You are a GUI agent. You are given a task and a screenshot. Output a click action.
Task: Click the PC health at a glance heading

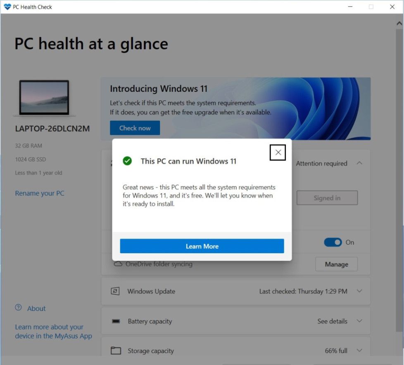91,43
